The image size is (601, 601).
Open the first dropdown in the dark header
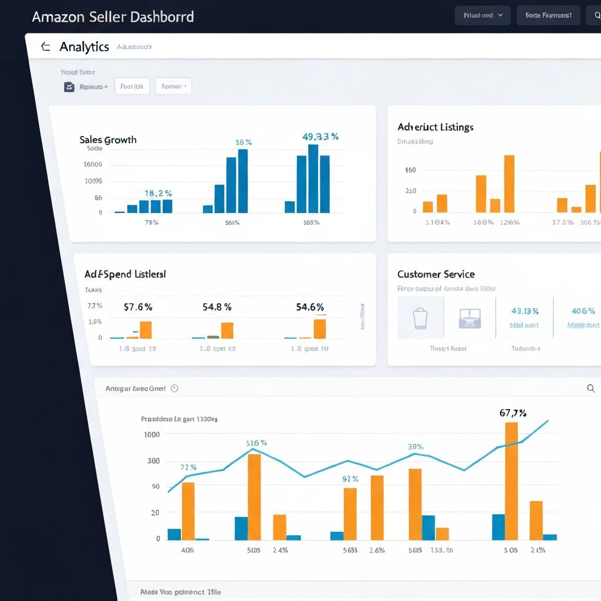tap(482, 15)
